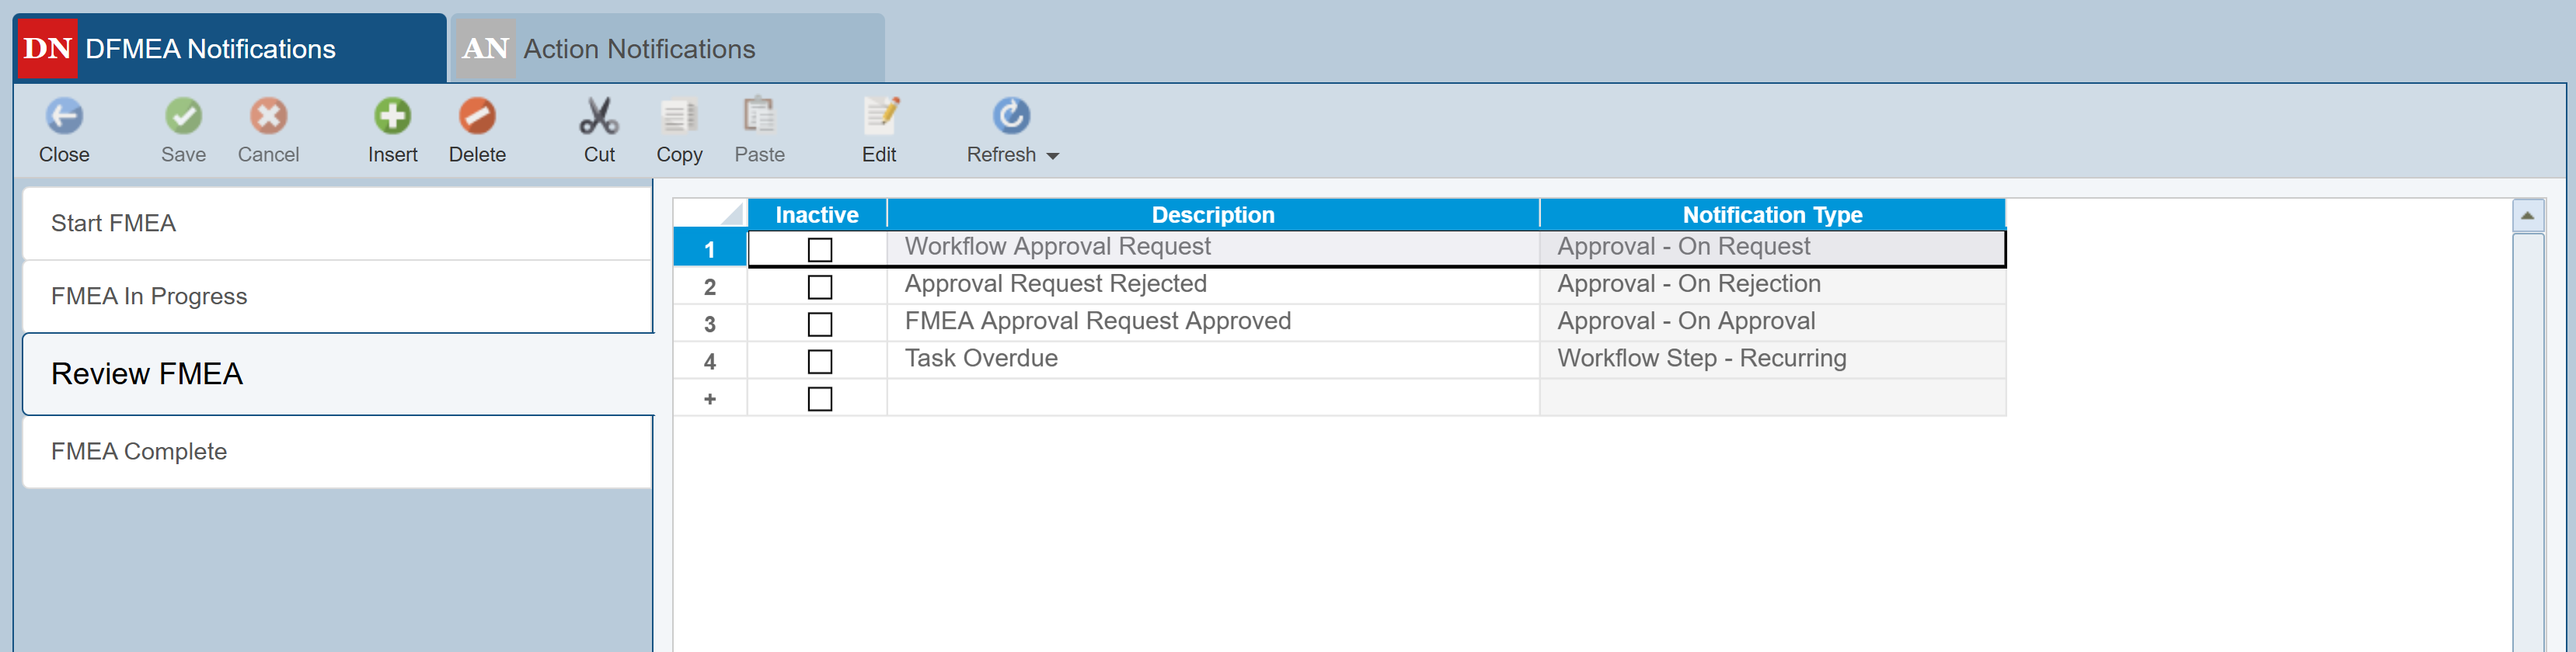
Task: Open Edit for selected notification
Action: click(879, 117)
